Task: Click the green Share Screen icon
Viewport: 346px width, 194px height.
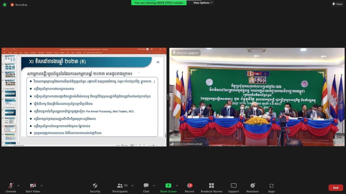Action: [x=168, y=186]
